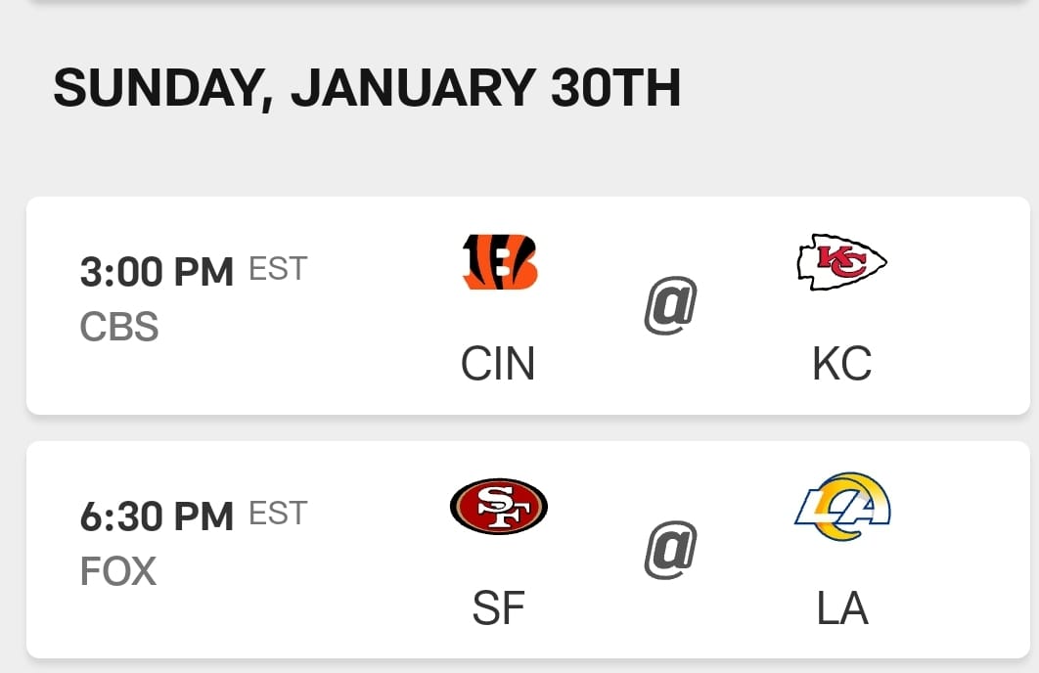Image resolution: width=1039 pixels, height=673 pixels.
Task: Select the SF team abbreviation
Action: tap(498, 608)
